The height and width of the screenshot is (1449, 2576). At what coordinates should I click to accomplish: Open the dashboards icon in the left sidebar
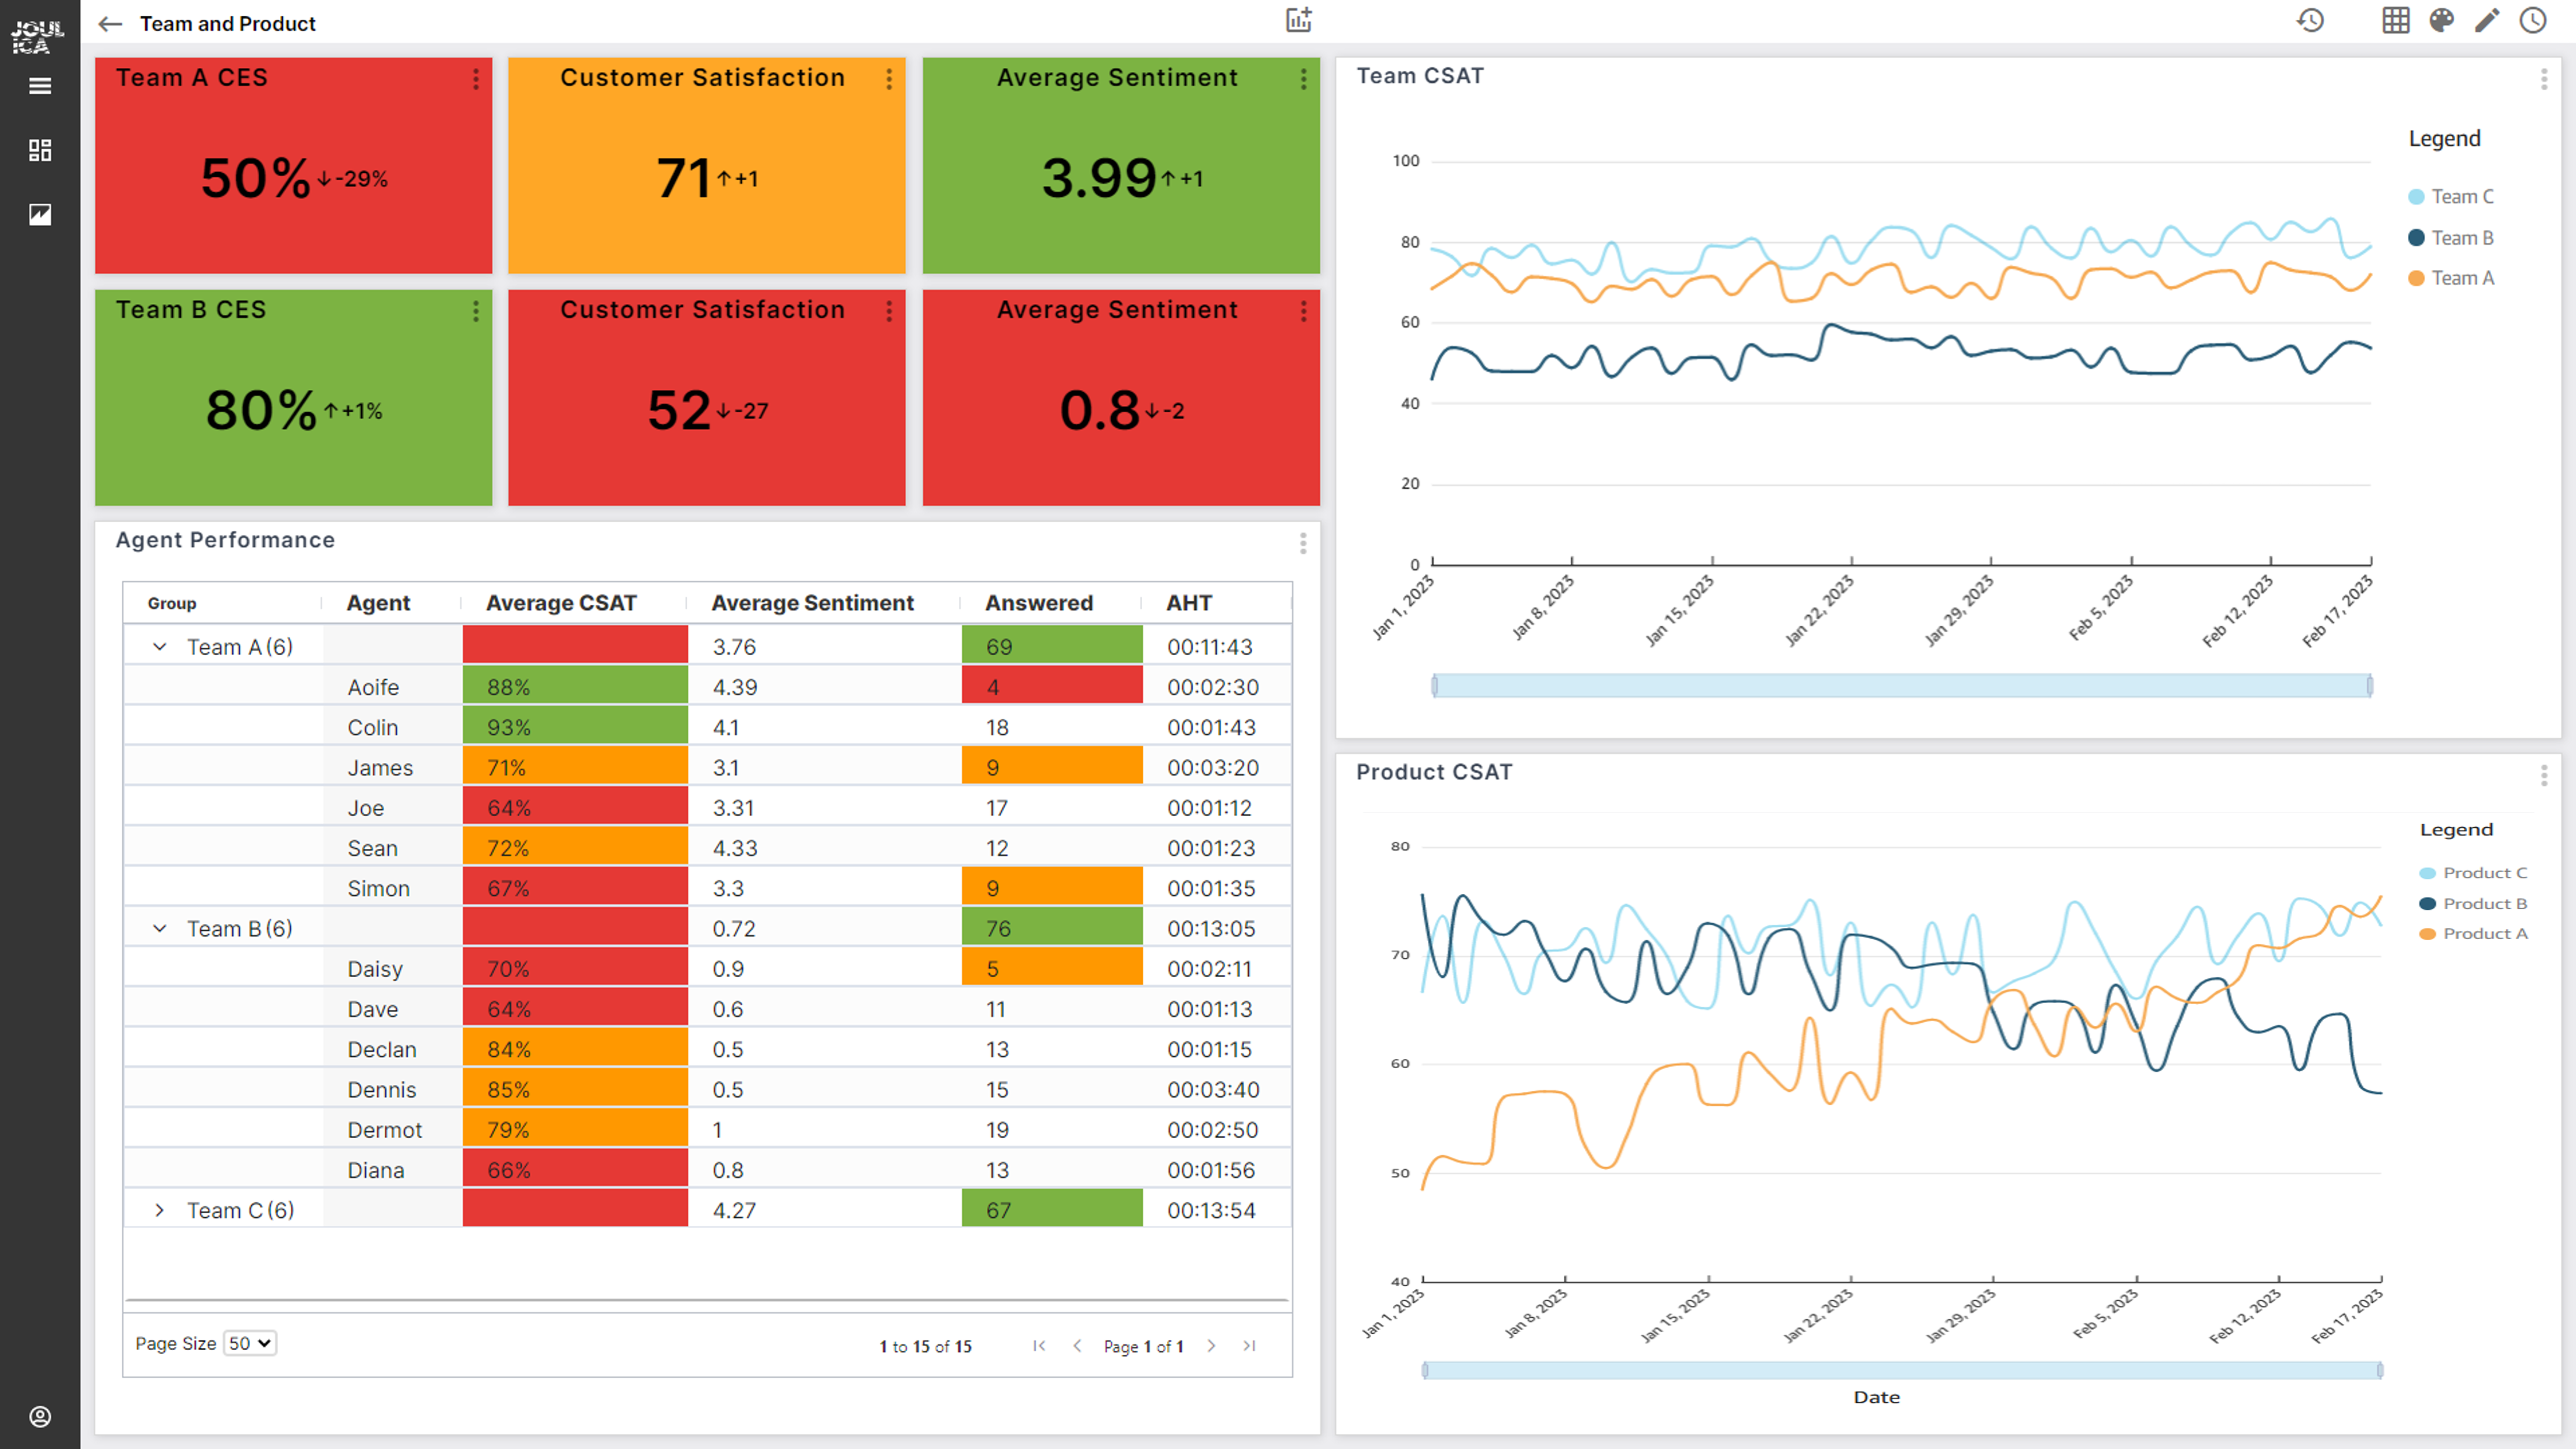click(40, 150)
